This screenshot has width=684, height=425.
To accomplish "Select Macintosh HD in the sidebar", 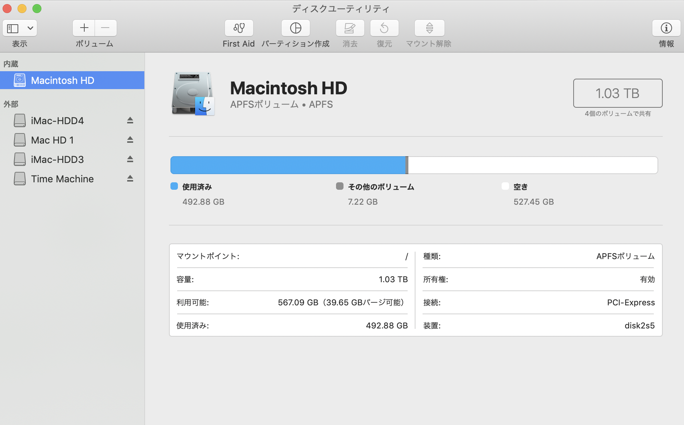I will click(62, 81).
